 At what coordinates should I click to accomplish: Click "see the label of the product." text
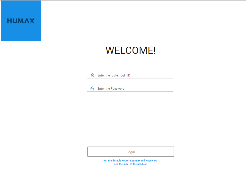pyautogui.click(x=131, y=164)
